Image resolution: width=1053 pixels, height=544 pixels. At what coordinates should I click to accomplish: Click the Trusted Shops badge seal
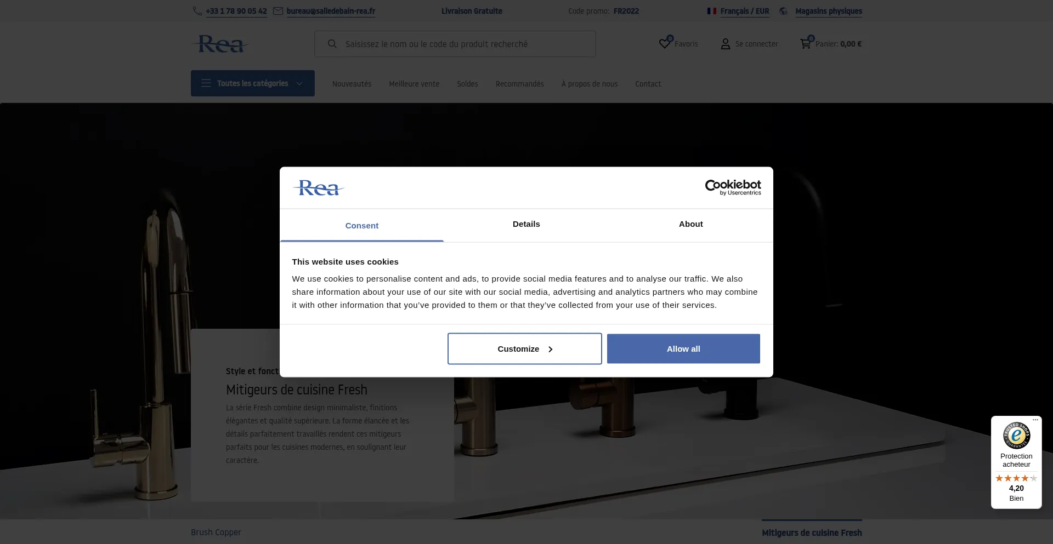pyautogui.click(x=1016, y=436)
